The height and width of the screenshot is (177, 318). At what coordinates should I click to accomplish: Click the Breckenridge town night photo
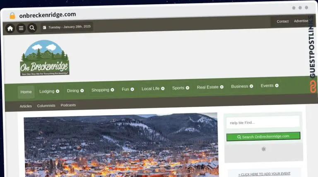coord(121,146)
